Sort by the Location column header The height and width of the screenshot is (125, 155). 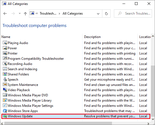click(145, 37)
